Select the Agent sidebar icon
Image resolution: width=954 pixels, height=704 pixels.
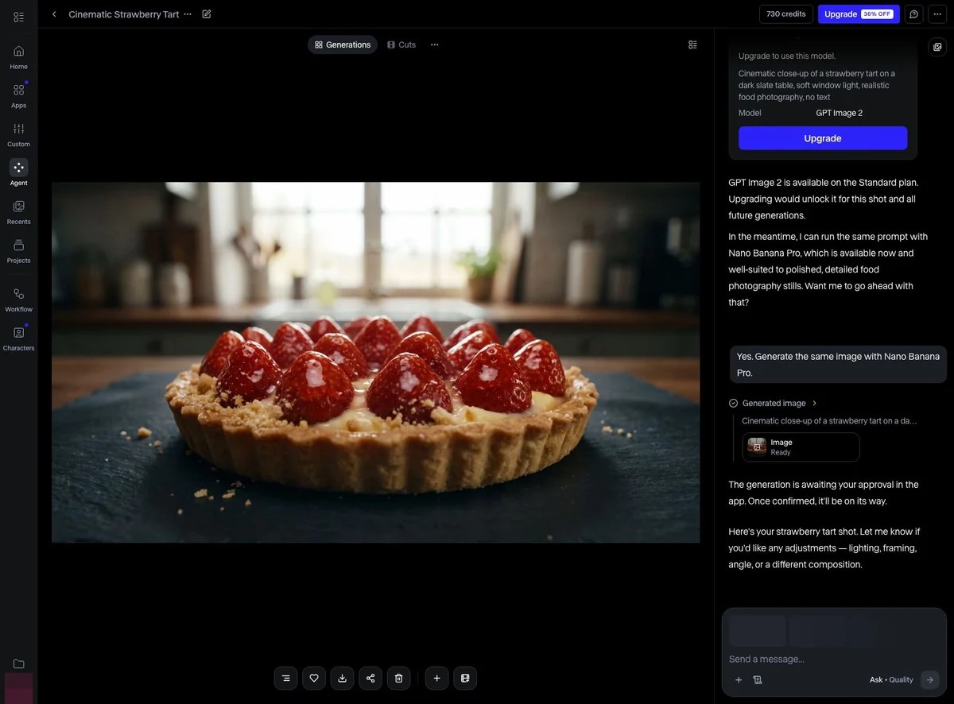click(x=18, y=173)
